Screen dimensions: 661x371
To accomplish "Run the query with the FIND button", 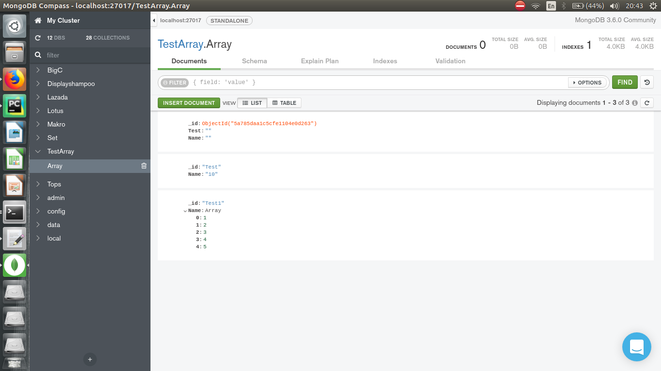I will click(x=625, y=82).
